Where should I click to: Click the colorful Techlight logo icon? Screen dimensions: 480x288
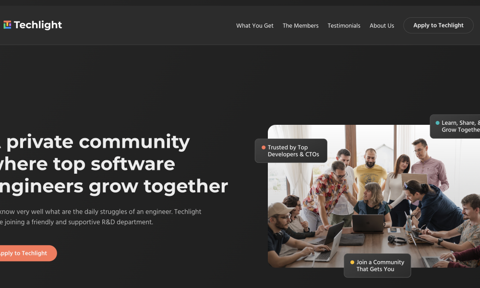7,25
